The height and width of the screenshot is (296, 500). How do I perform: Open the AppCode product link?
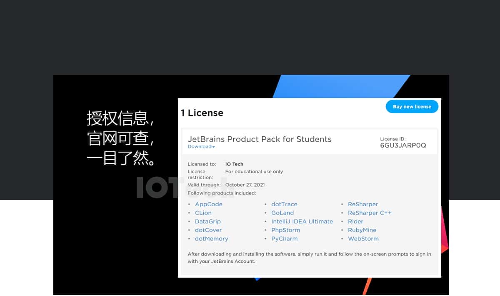209,204
